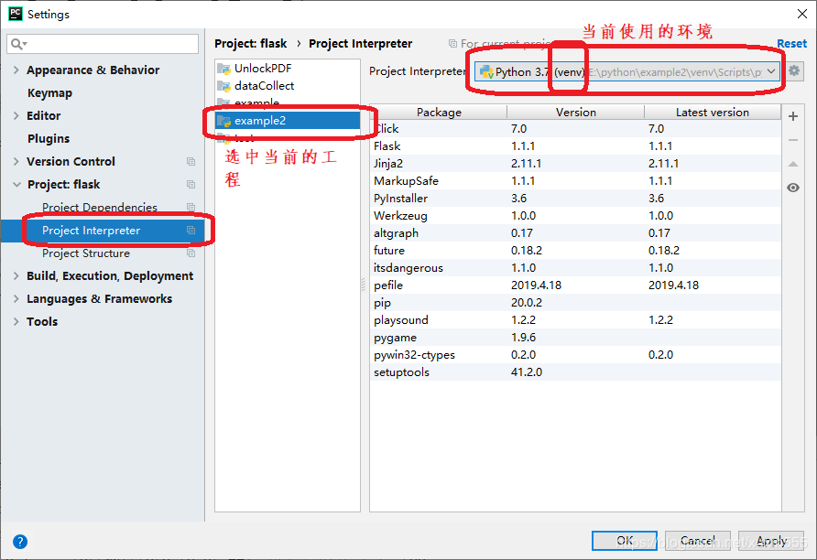The width and height of the screenshot is (817, 560).
Task: Open the Plugins settings page
Action: point(49,139)
